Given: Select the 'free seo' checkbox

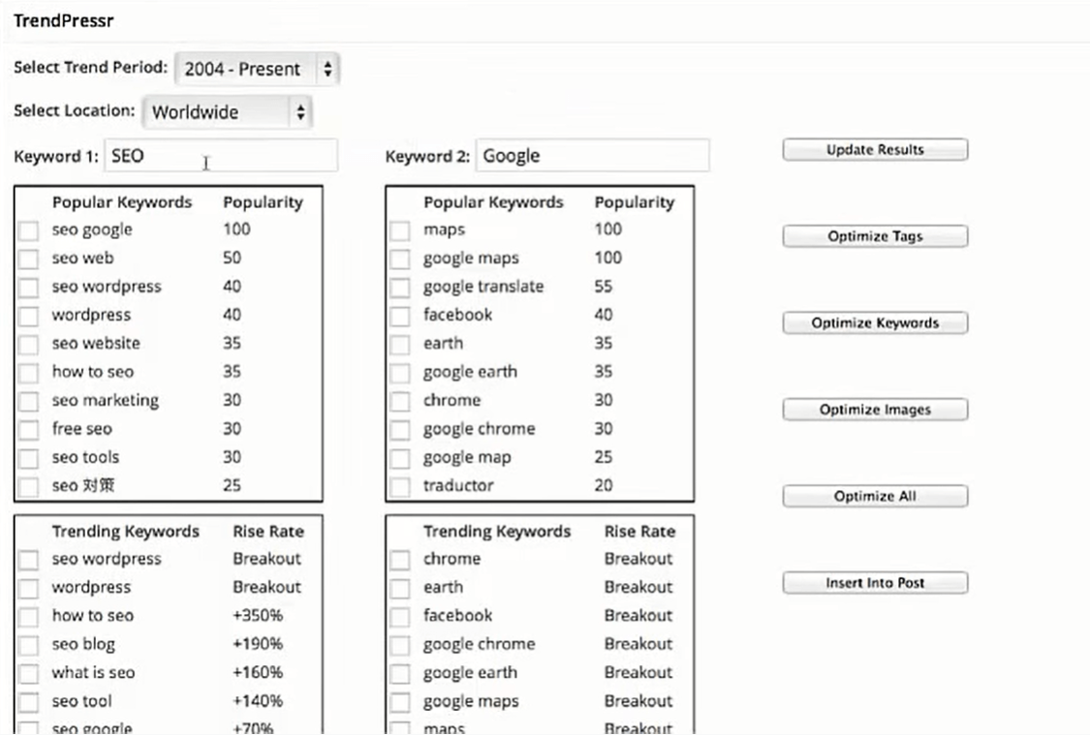Looking at the screenshot, I should coord(28,430).
